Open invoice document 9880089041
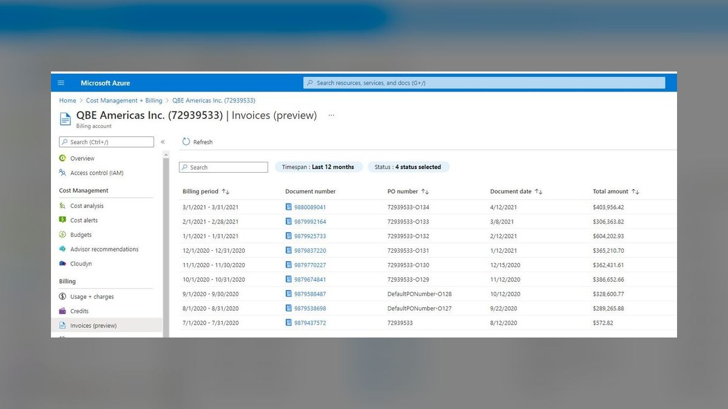The height and width of the screenshot is (409, 728). (310, 207)
